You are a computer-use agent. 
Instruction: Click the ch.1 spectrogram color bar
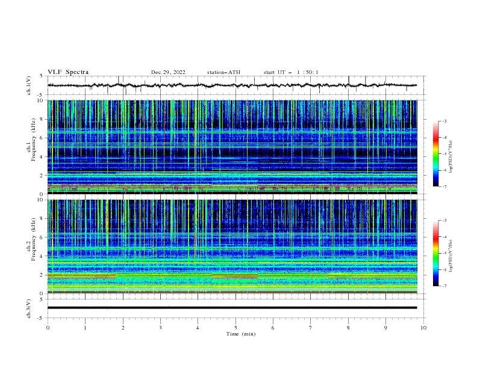tap(436, 154)
